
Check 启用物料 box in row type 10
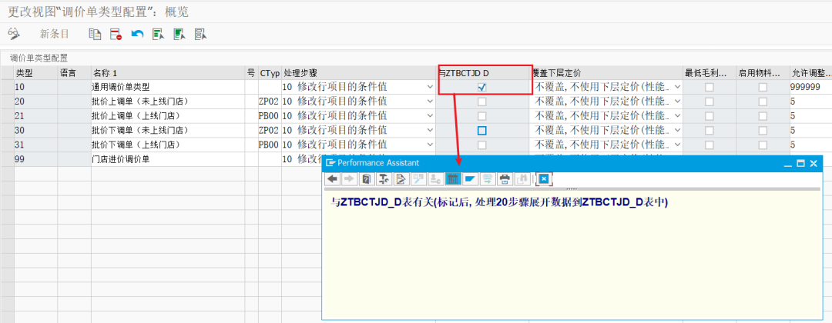(763, 88)
